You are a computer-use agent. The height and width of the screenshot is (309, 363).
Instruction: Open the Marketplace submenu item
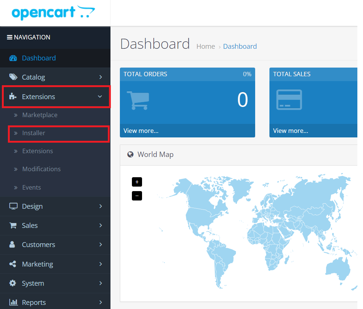point(40,115)
